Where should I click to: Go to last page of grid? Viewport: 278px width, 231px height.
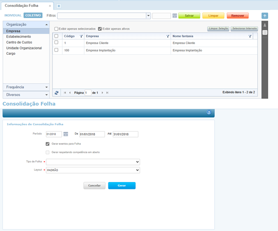[x=107, y=92]
